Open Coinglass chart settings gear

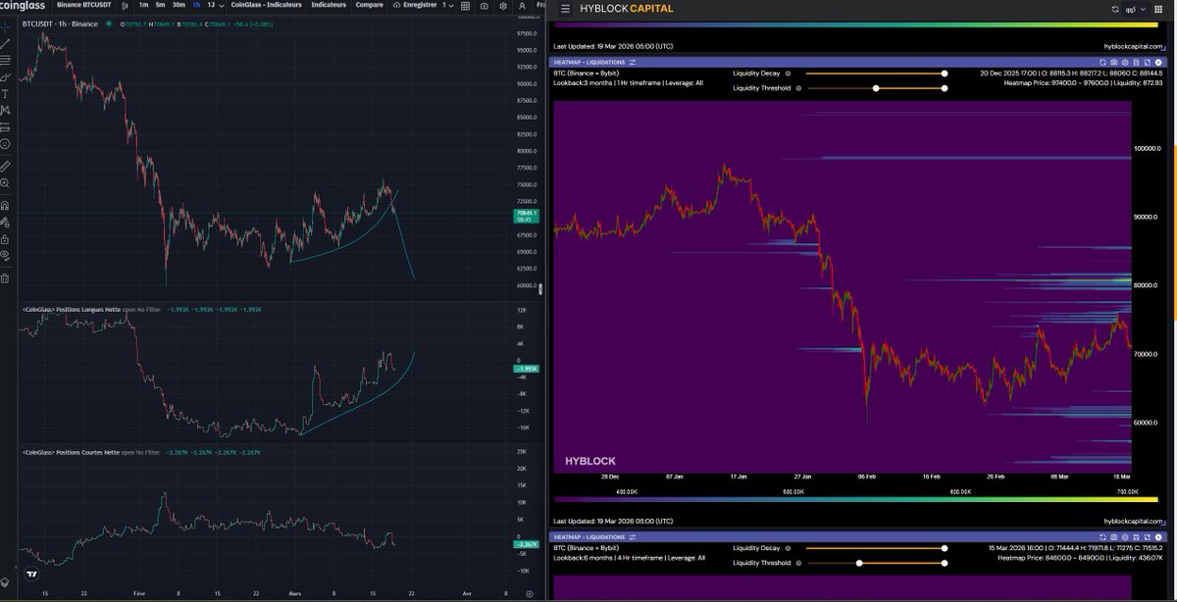tap(503, 6)
